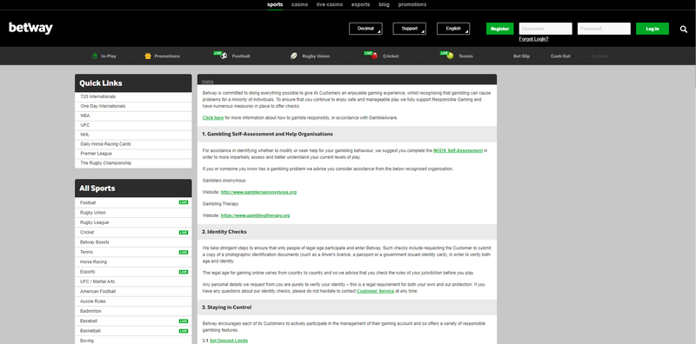This screenshot has width=696, height=344.
Task: Follow the Click here responsible gambling link
Action: (213, 118)
